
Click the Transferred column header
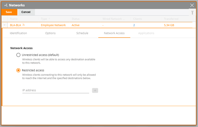coord(171,19)
